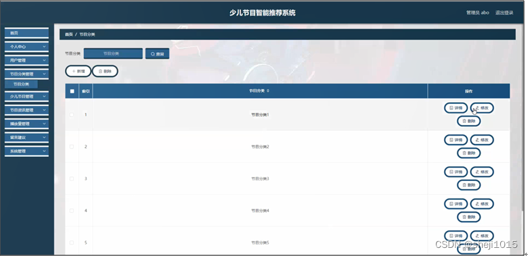
Task: Click the magnifier icon in the 查询 button
Action: (x=152, y=54)
